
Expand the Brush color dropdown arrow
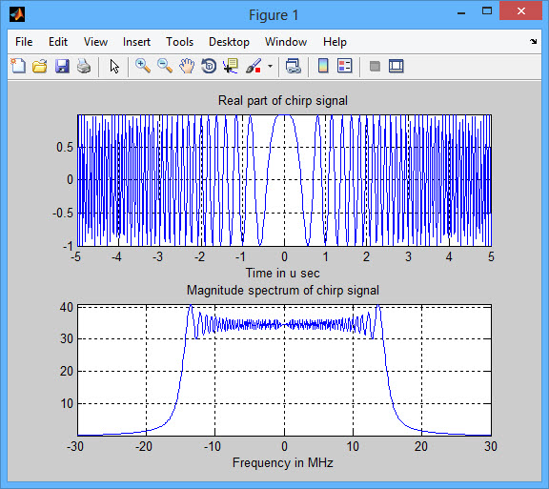click(x=270, y=66)
